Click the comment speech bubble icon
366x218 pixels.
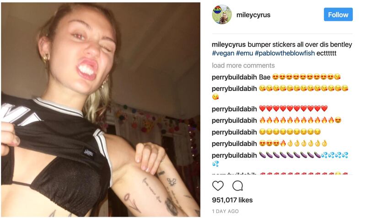[x=237, y=186]
